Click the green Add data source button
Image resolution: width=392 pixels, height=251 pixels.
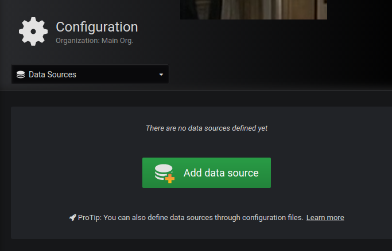tap(207, 172)
